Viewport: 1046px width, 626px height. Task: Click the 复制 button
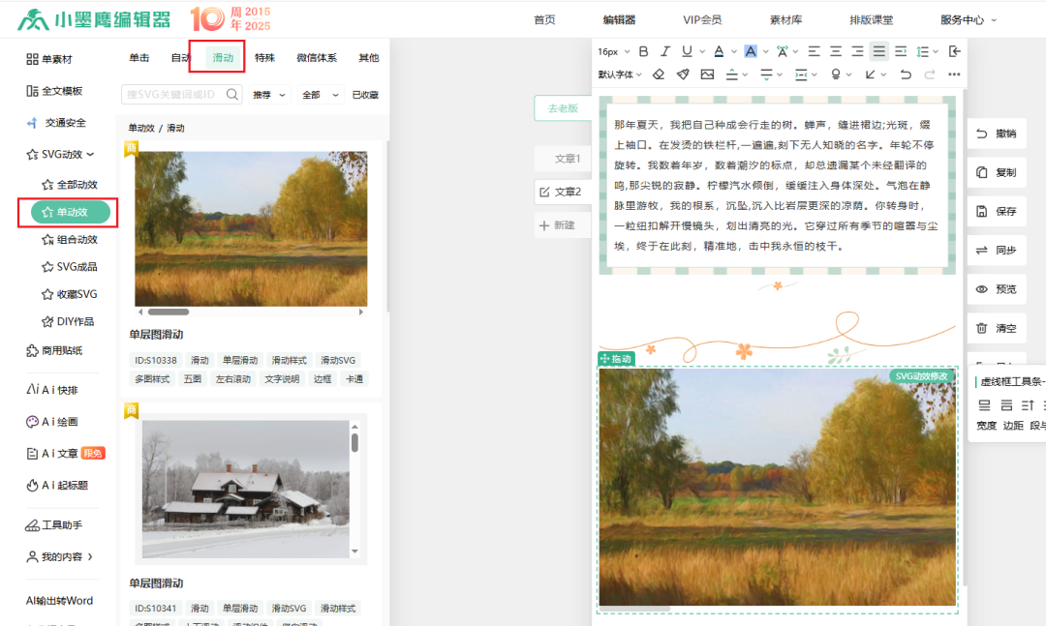pos(996,172)
